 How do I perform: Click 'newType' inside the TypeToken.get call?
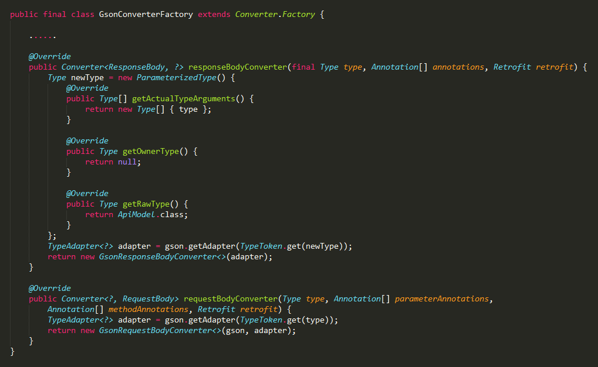pos(322,246)
